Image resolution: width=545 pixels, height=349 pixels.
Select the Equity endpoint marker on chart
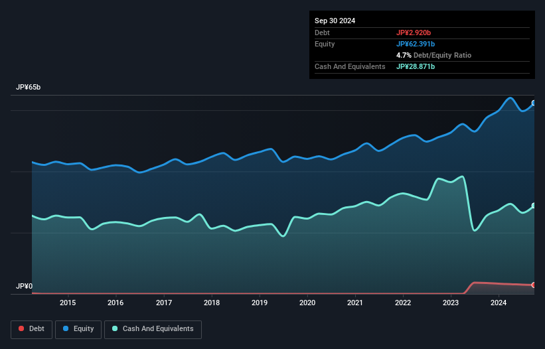pos(534,103)
